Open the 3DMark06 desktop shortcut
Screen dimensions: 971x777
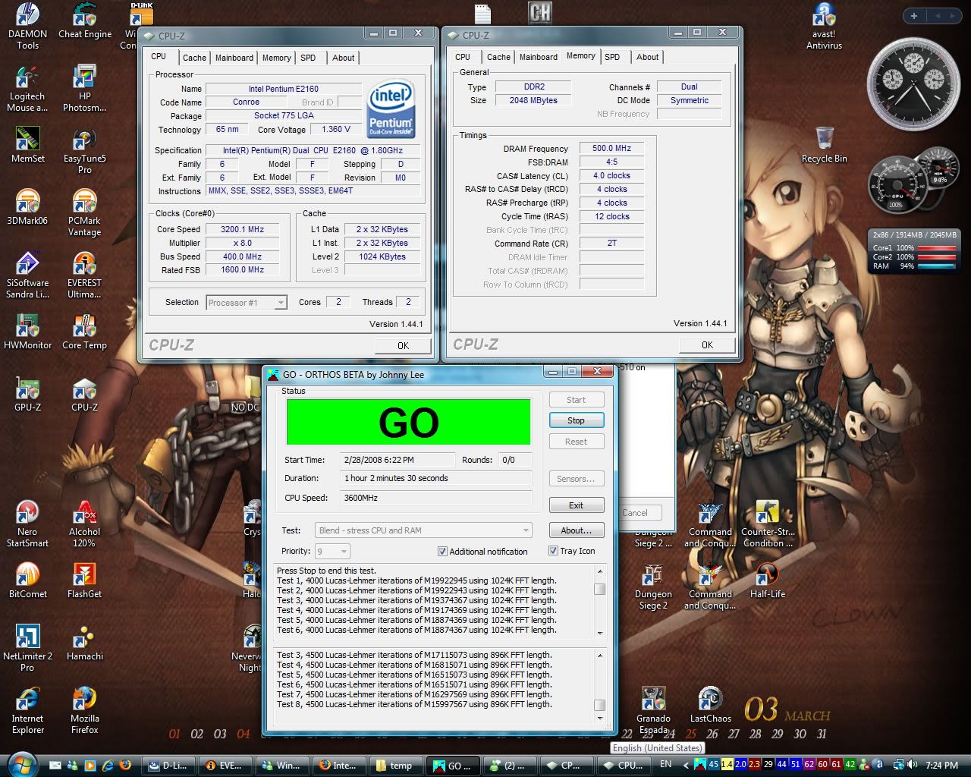click(x=27, y=204)
